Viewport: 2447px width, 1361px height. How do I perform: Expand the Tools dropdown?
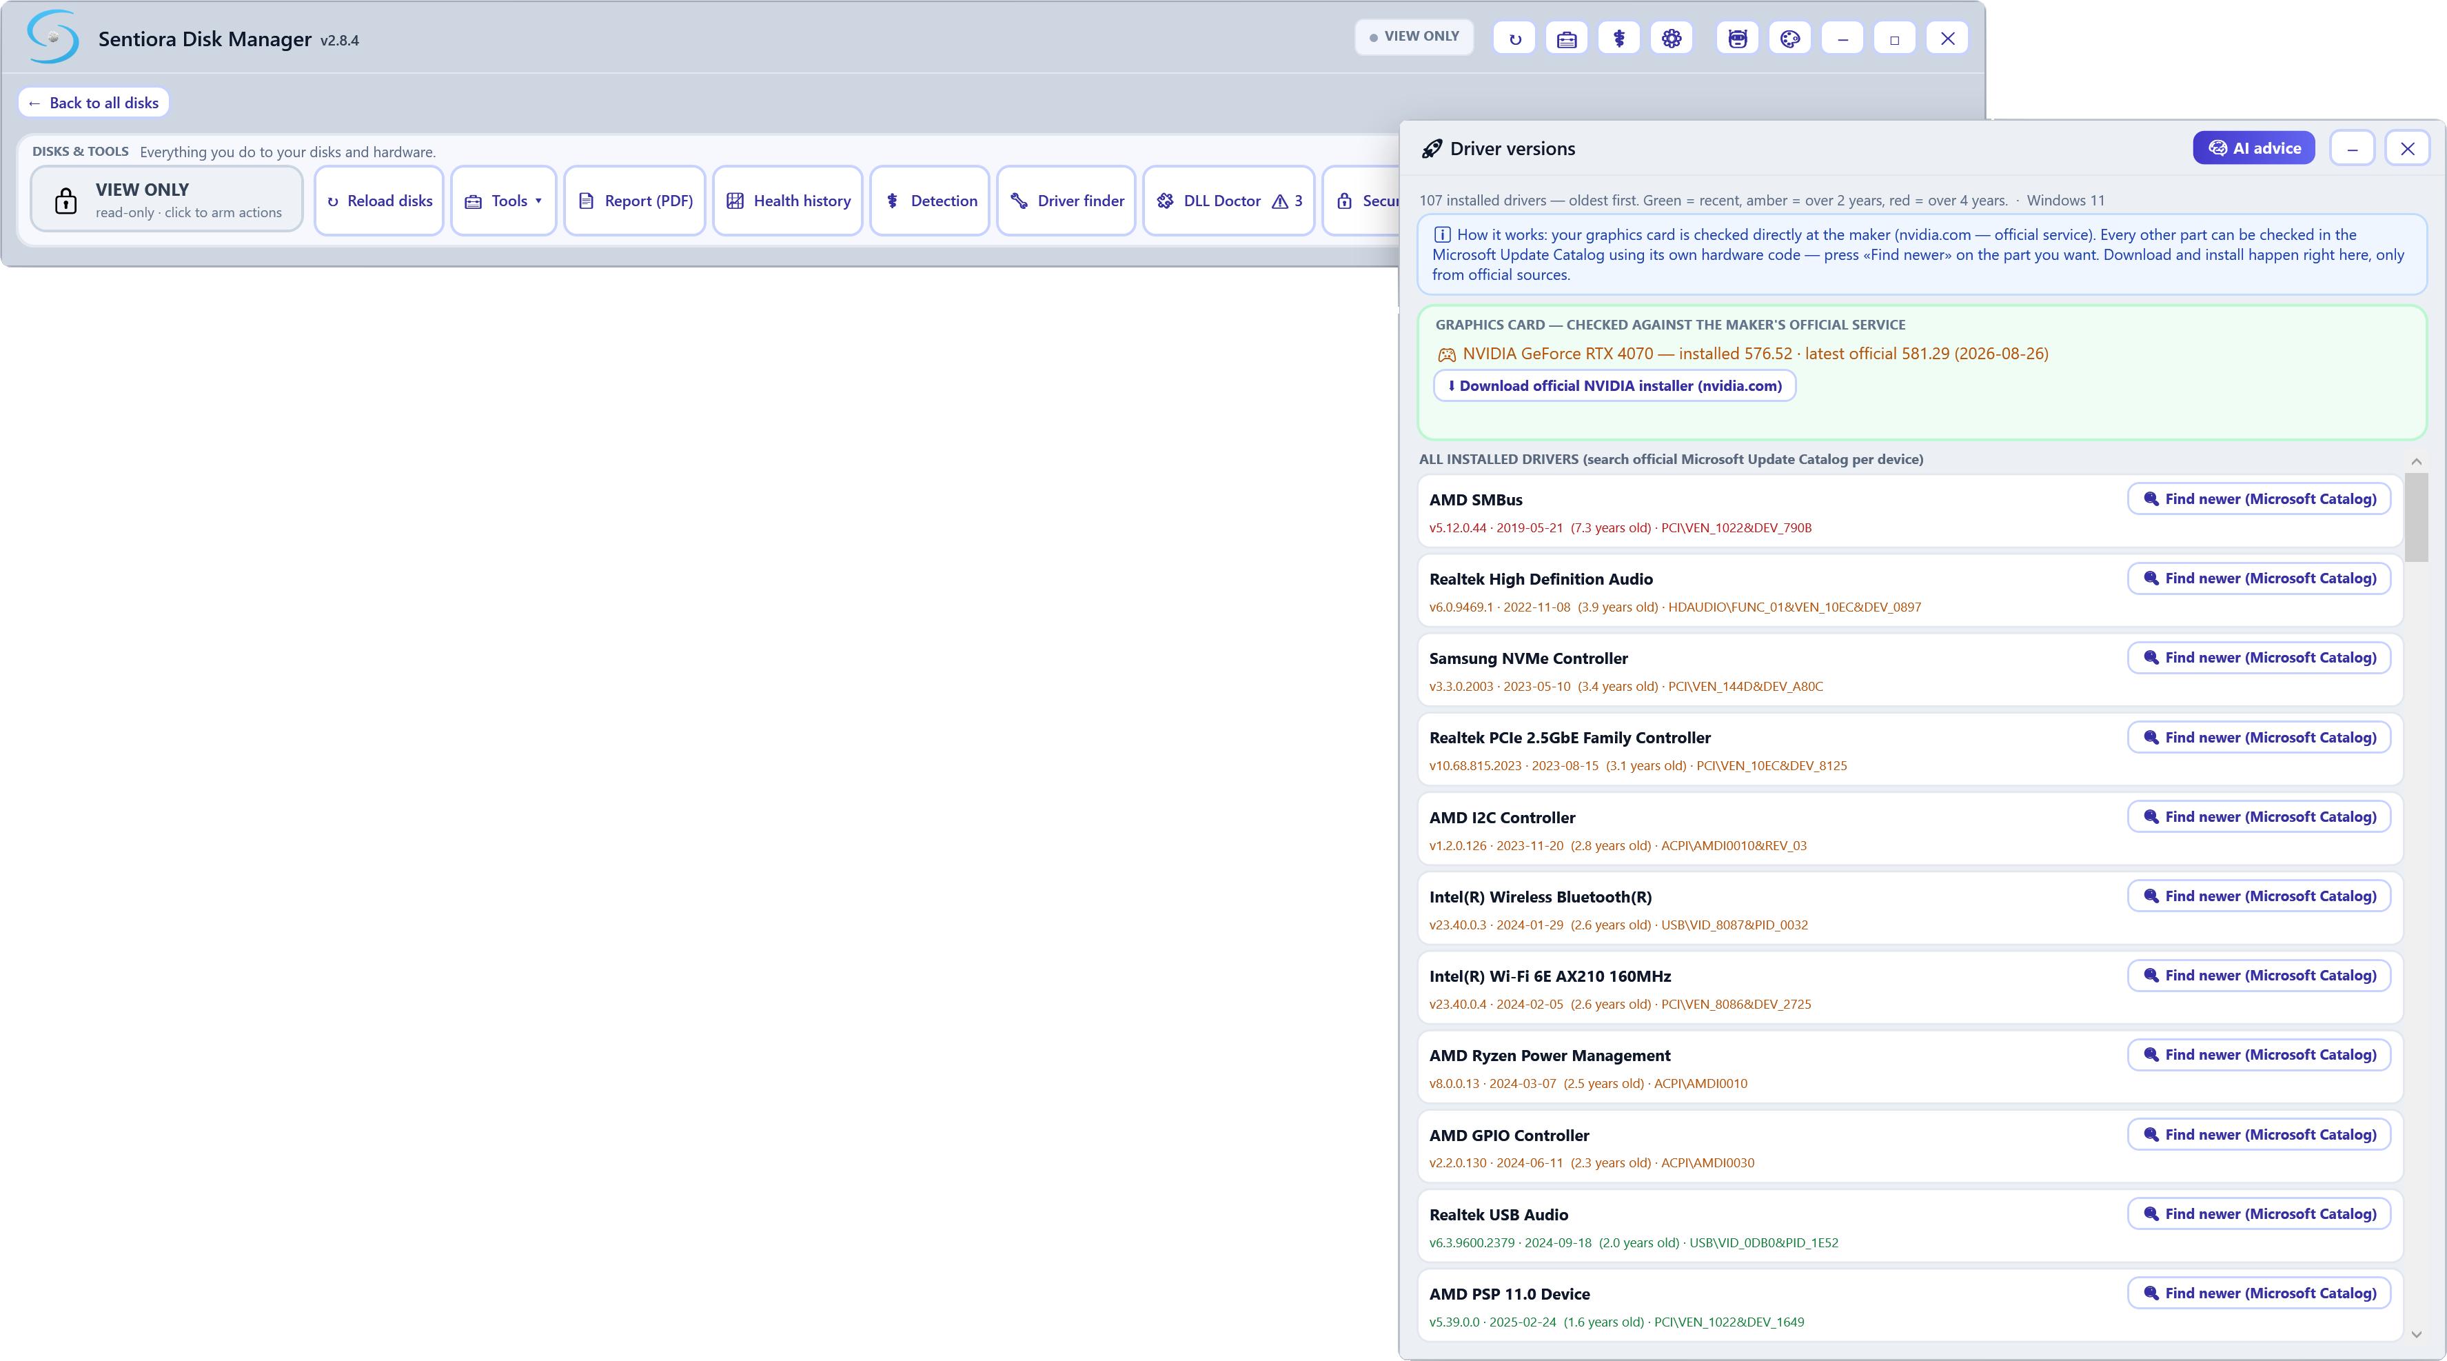[x=503, y=201]
